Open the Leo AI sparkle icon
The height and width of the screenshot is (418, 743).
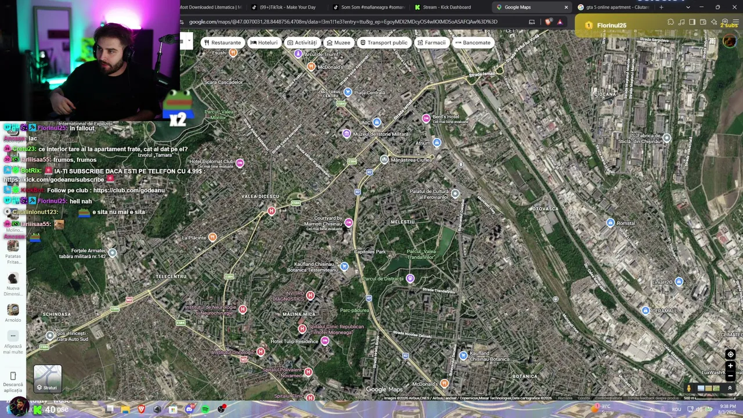[x=714, y=22]
